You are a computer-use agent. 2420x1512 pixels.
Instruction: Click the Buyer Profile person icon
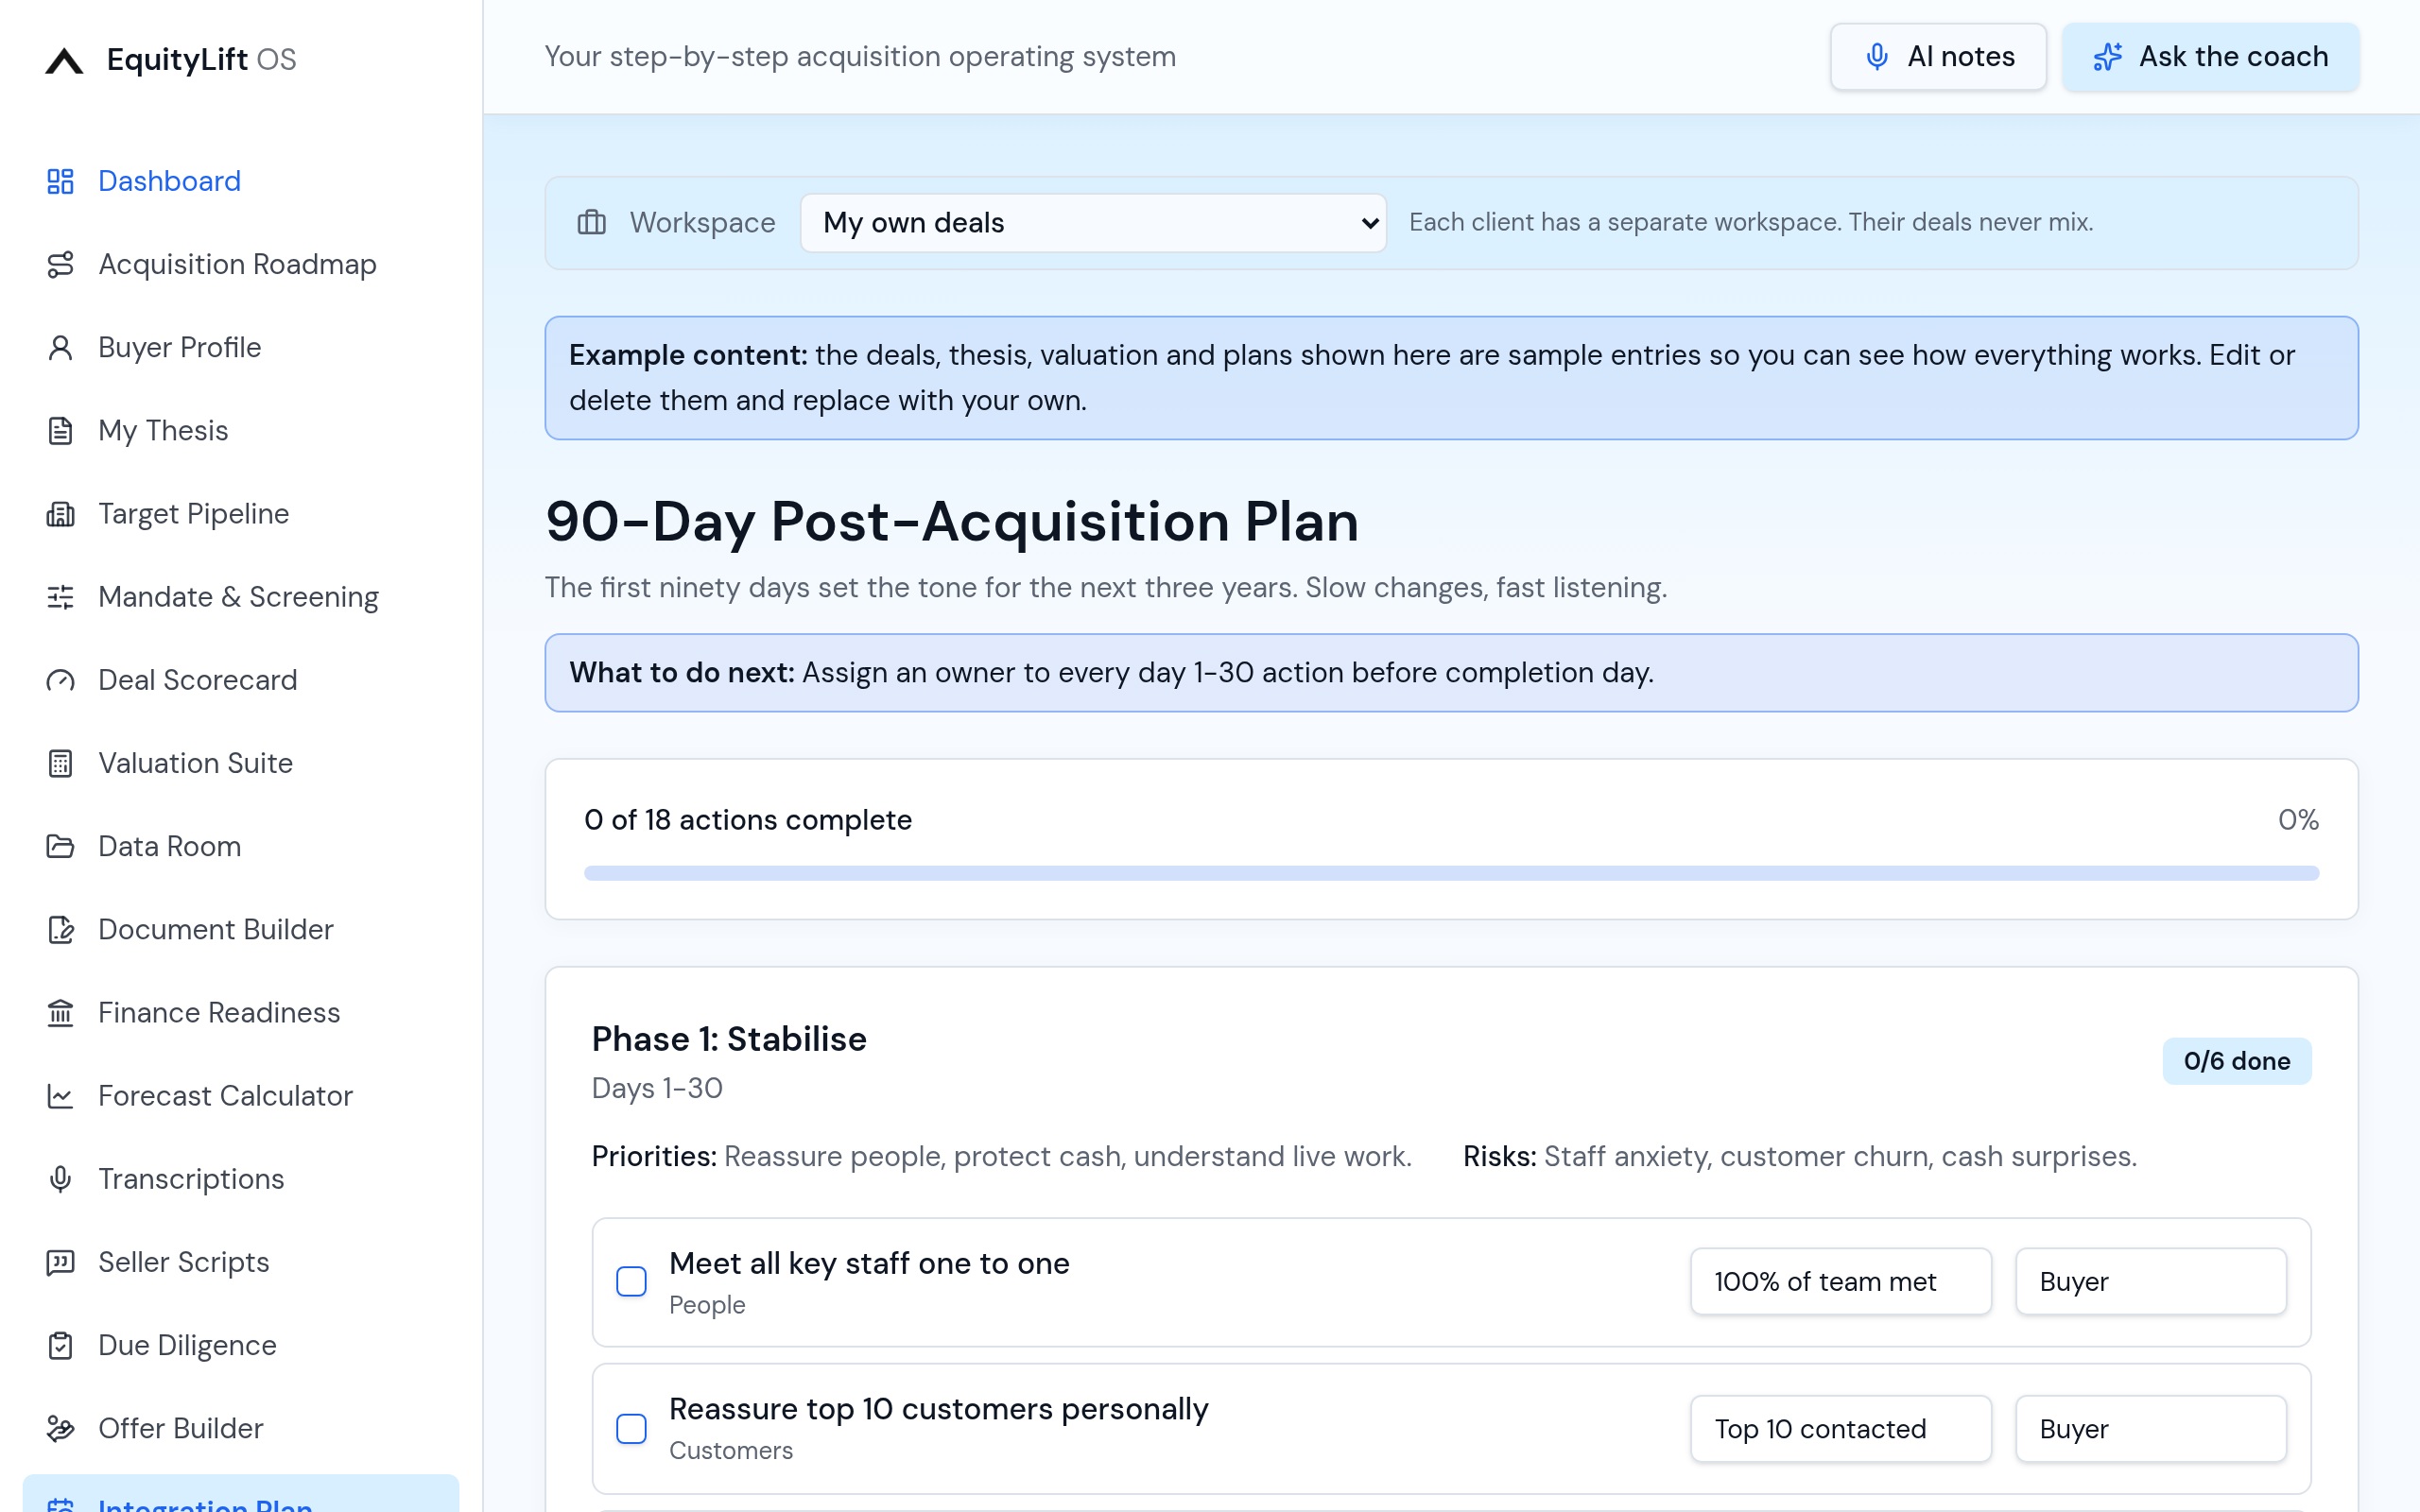pos(60,347)
